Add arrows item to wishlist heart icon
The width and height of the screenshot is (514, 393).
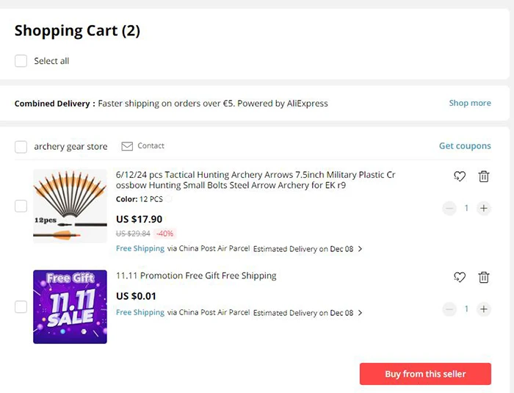click(x=460, y=176)
